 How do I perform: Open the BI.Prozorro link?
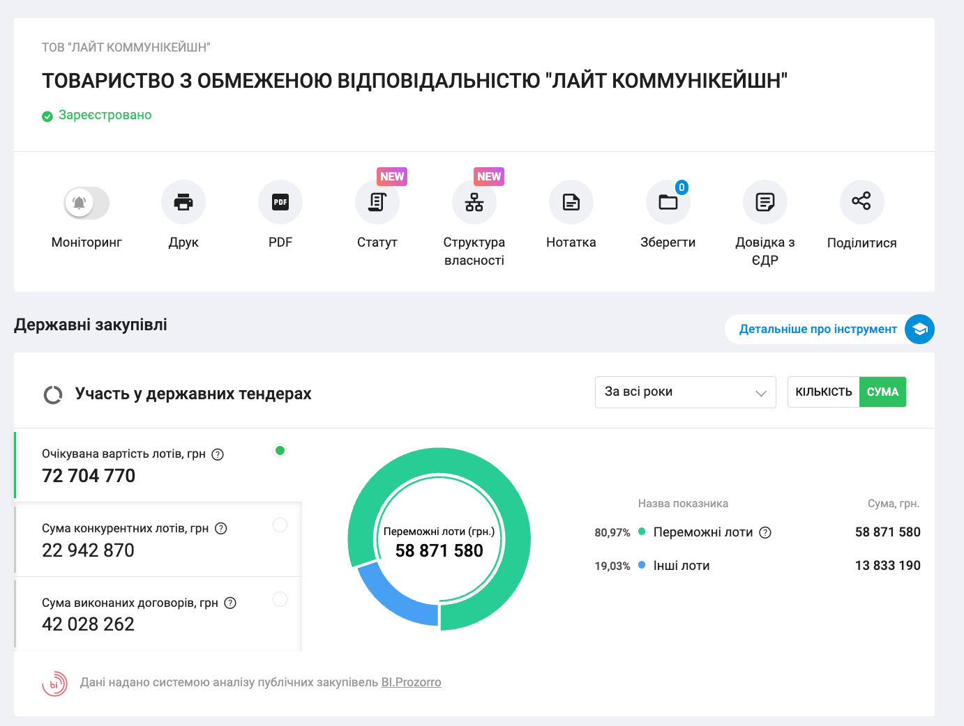(x=411, y=682)
